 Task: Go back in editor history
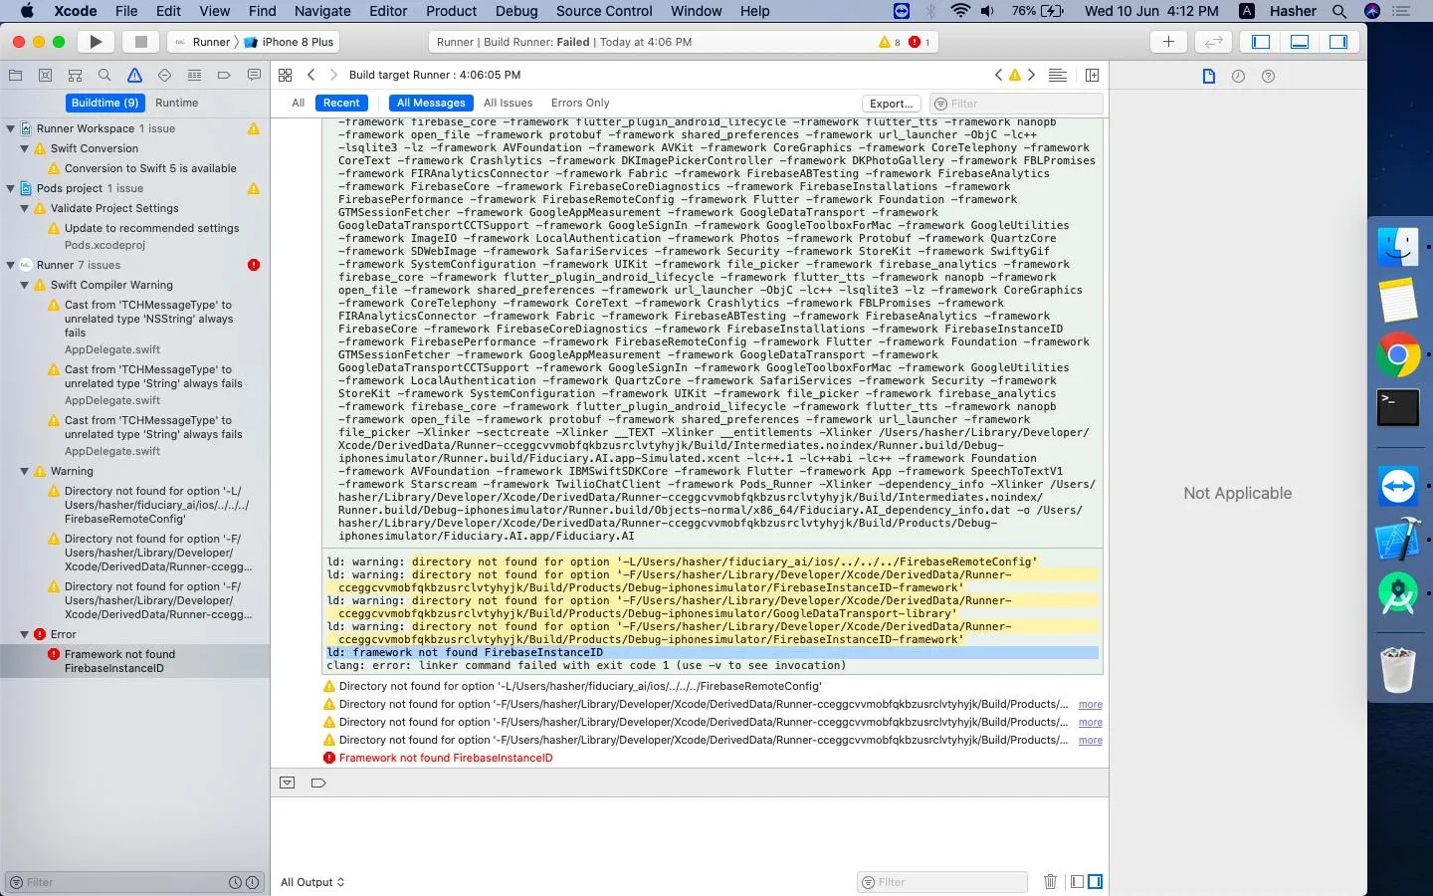[311, 75]
